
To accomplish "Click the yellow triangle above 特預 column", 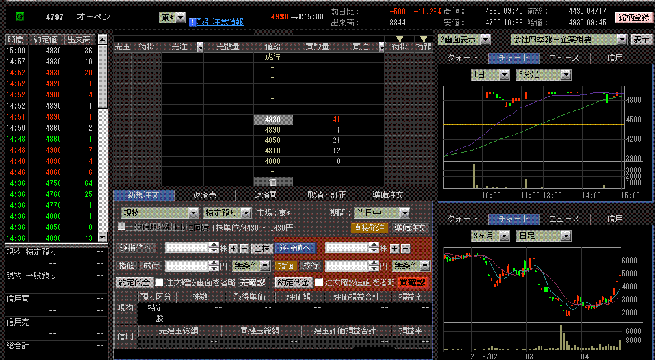I will (x=424, y=39).
